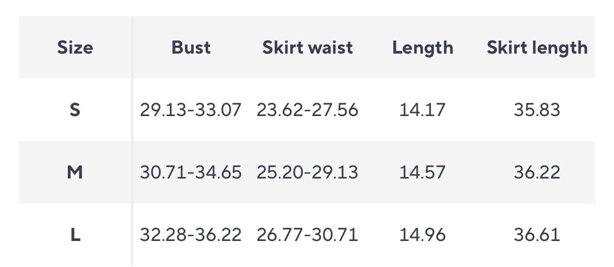Click skirt length value 35.83
614x267 pixels.
537,110
